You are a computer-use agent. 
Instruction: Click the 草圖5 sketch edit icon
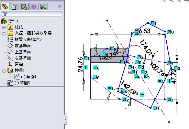pos(10,83)
